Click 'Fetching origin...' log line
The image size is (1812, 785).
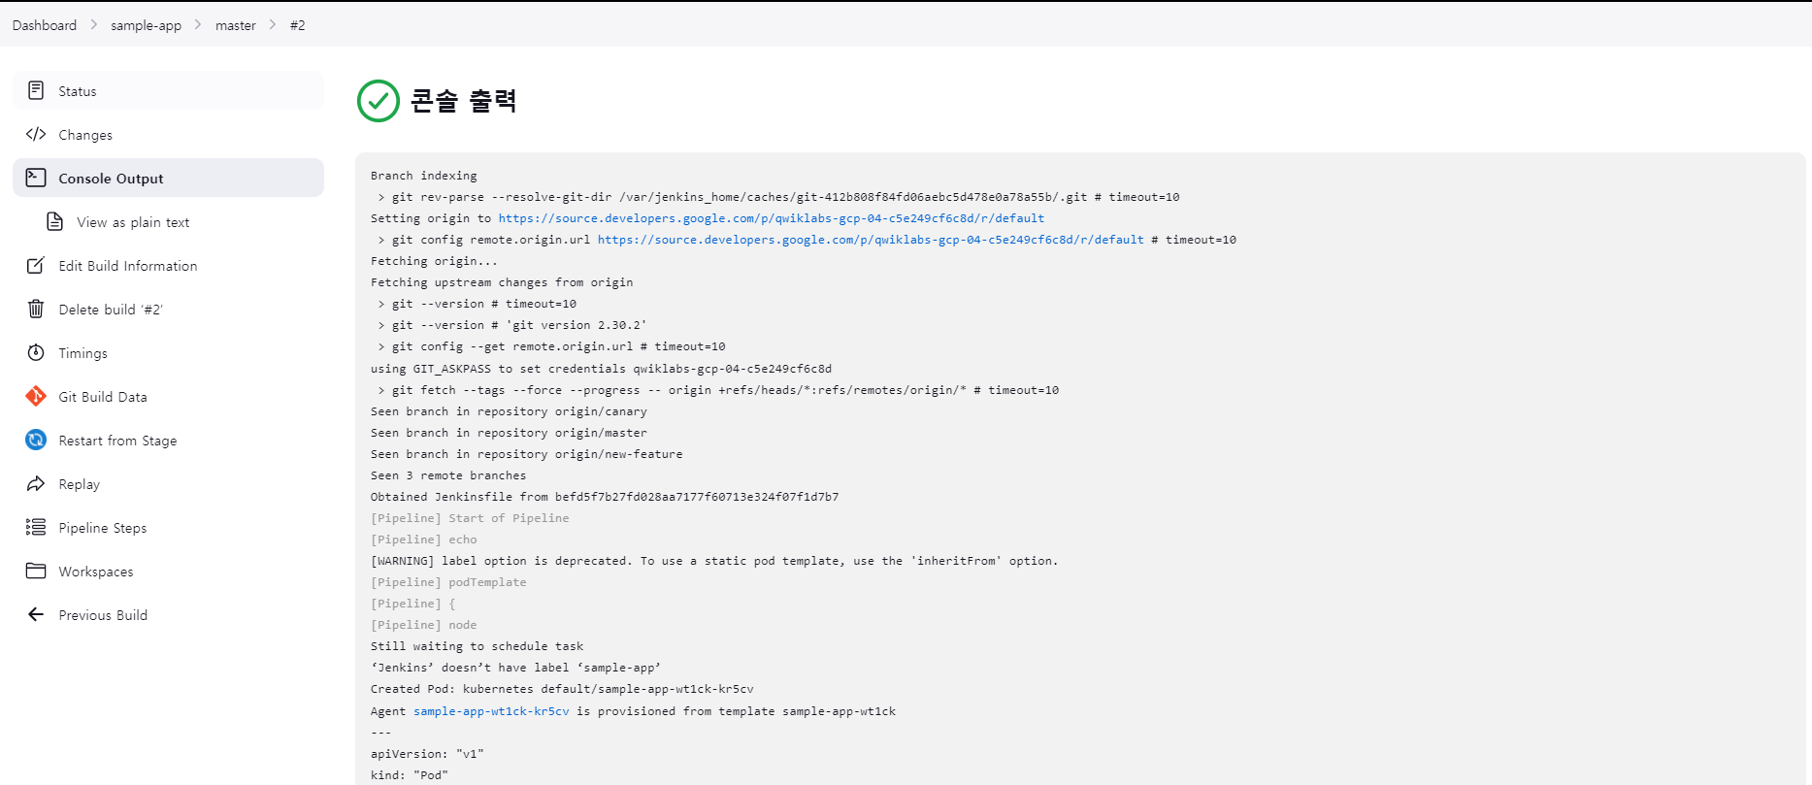click(434, 261)
